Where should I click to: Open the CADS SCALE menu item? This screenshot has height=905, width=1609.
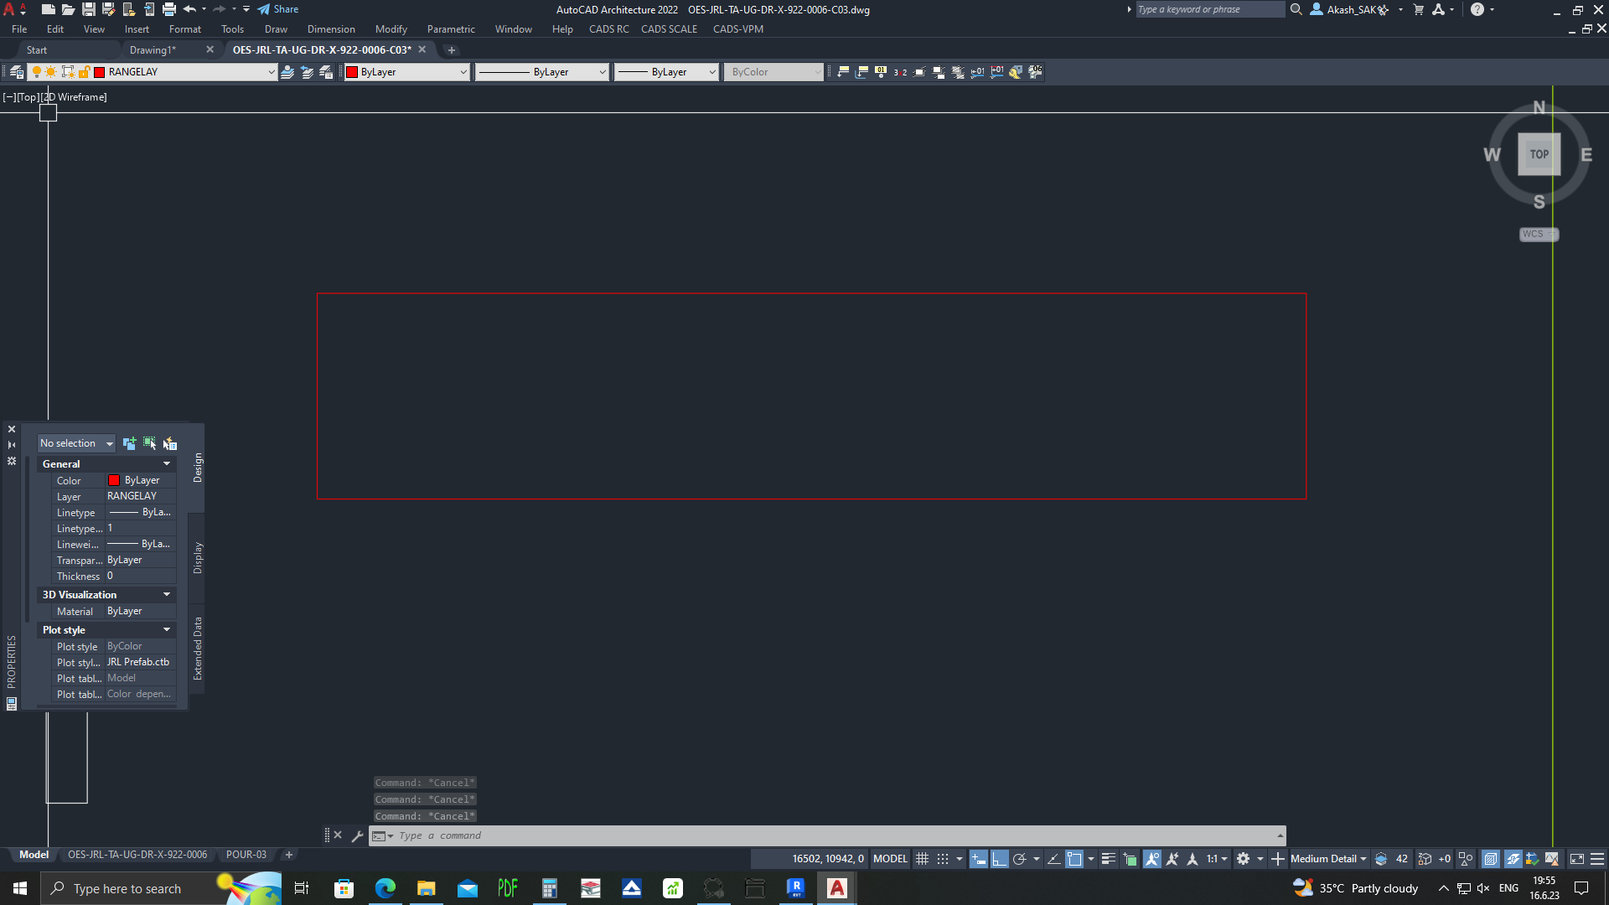point(669,28)
